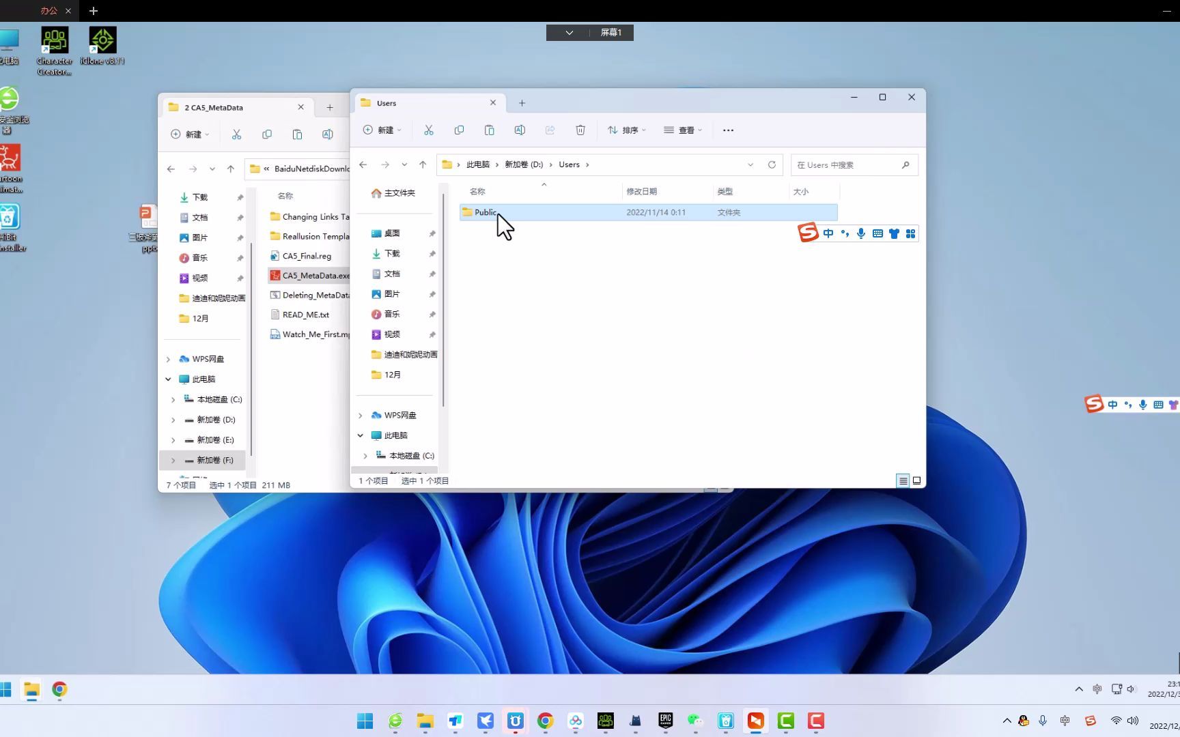This screenshot has width=1180, height=737.
Task: Open Epic Games from the taskbar
Action: click(666, 721)
